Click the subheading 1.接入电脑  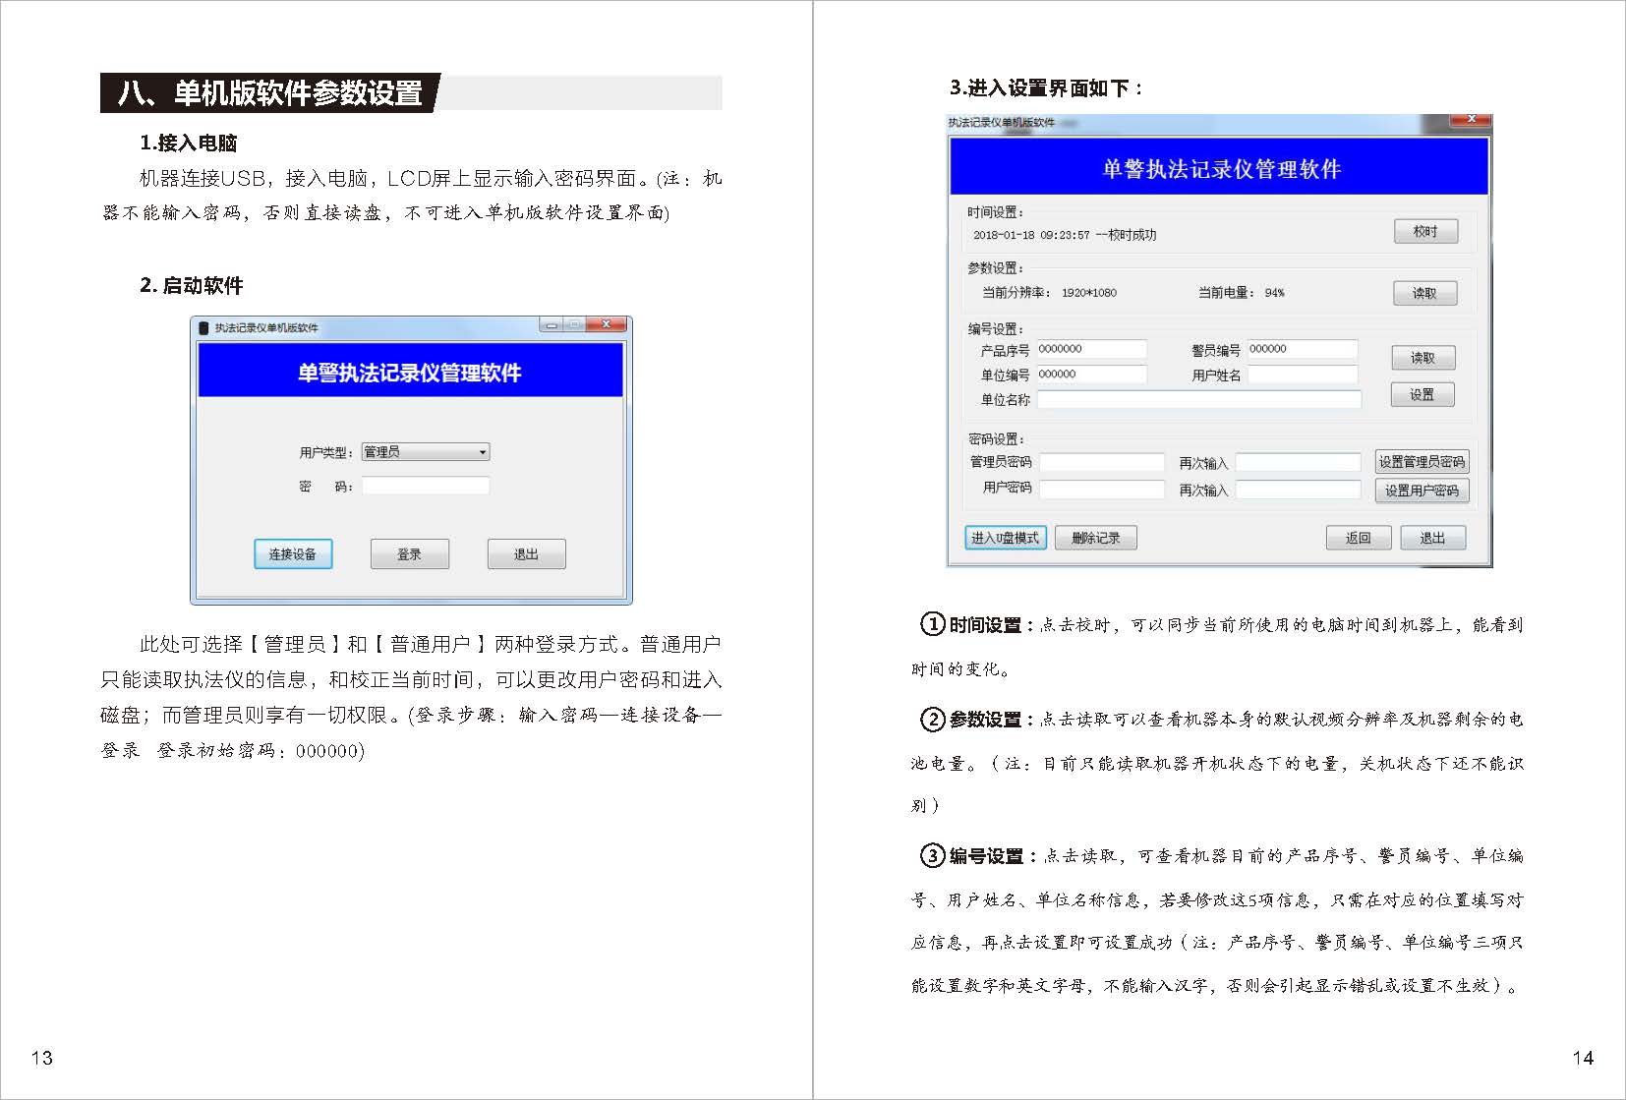189,144
